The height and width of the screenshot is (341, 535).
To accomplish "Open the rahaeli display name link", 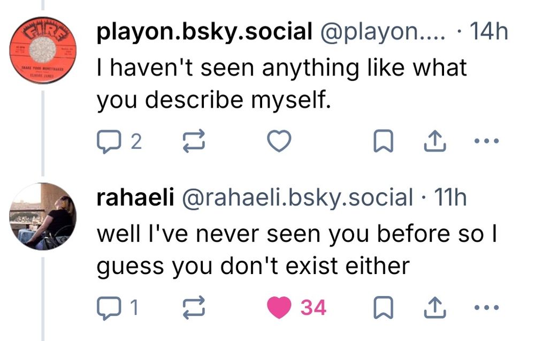I will point(135,198).
